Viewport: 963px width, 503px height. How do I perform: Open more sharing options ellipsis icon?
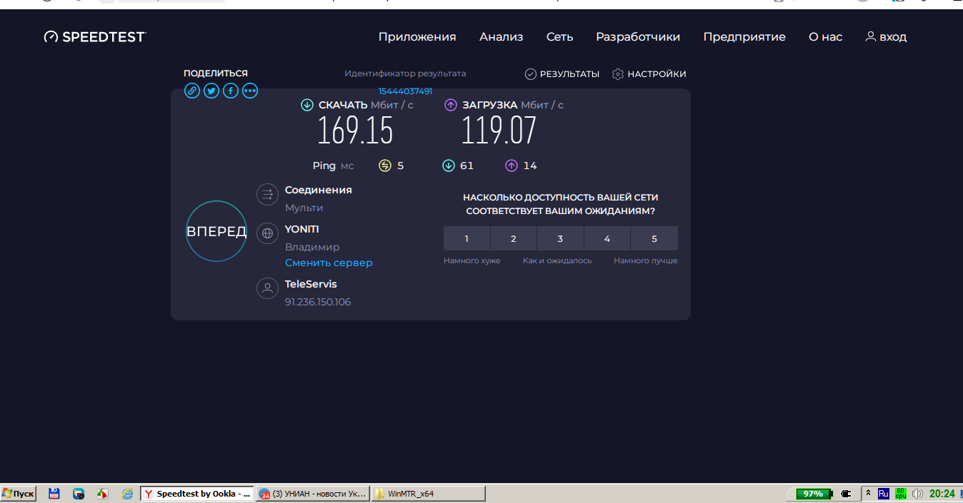[x=250, y=91]
